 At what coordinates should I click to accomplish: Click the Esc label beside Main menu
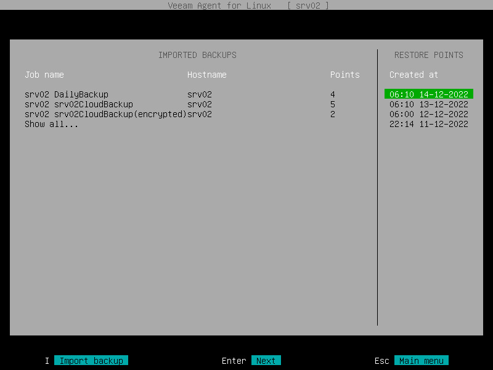click(382, 360)
